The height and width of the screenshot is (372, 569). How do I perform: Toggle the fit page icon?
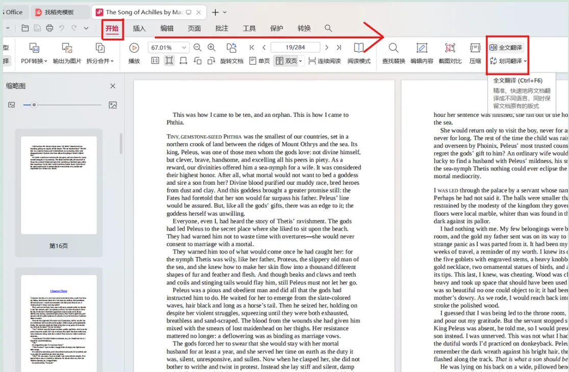click(x=169, y=61)
